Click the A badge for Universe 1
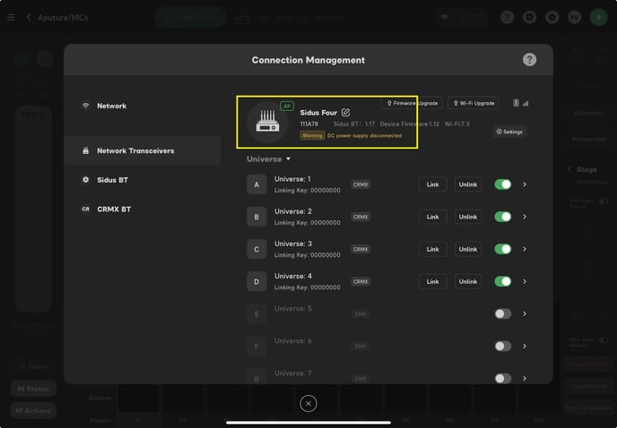The image size is (617, 428). (256, 184)
